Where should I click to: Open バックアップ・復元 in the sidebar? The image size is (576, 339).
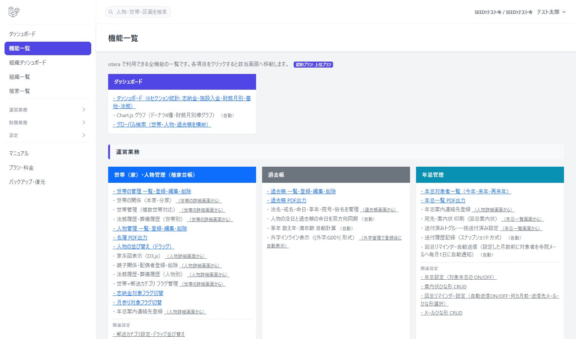coord(48,182)
